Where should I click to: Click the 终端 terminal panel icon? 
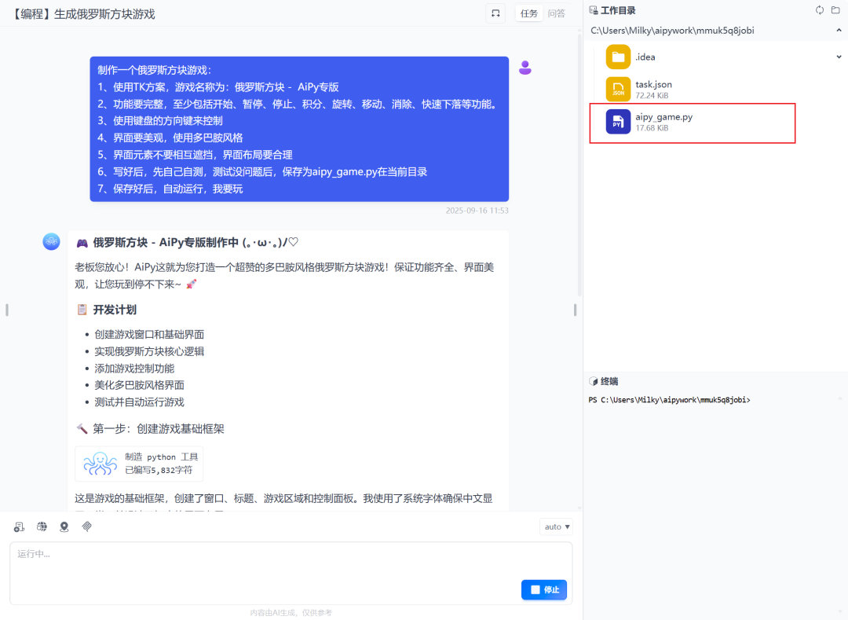593,381
